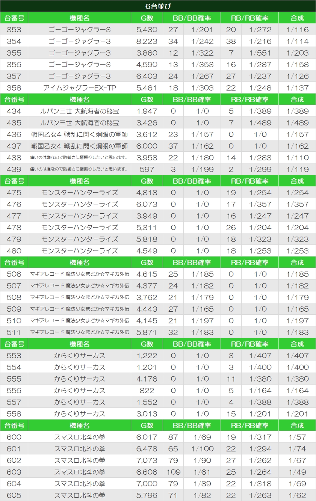Click G count 3,612 for machine 436
Viewport: 316px width, 501px height.
click(147, 134)
